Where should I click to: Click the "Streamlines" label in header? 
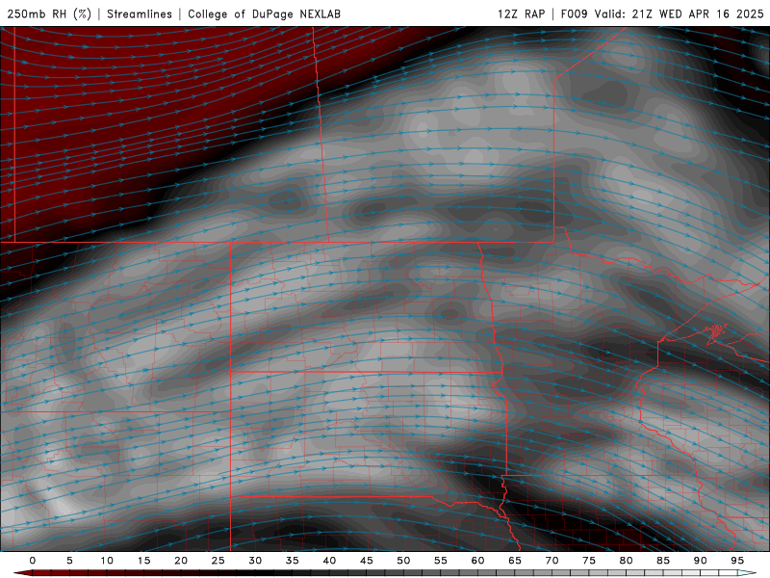tap(140, 13)
